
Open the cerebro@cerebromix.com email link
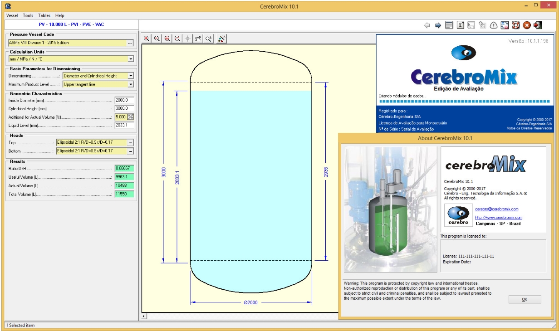tap(497, 209)
